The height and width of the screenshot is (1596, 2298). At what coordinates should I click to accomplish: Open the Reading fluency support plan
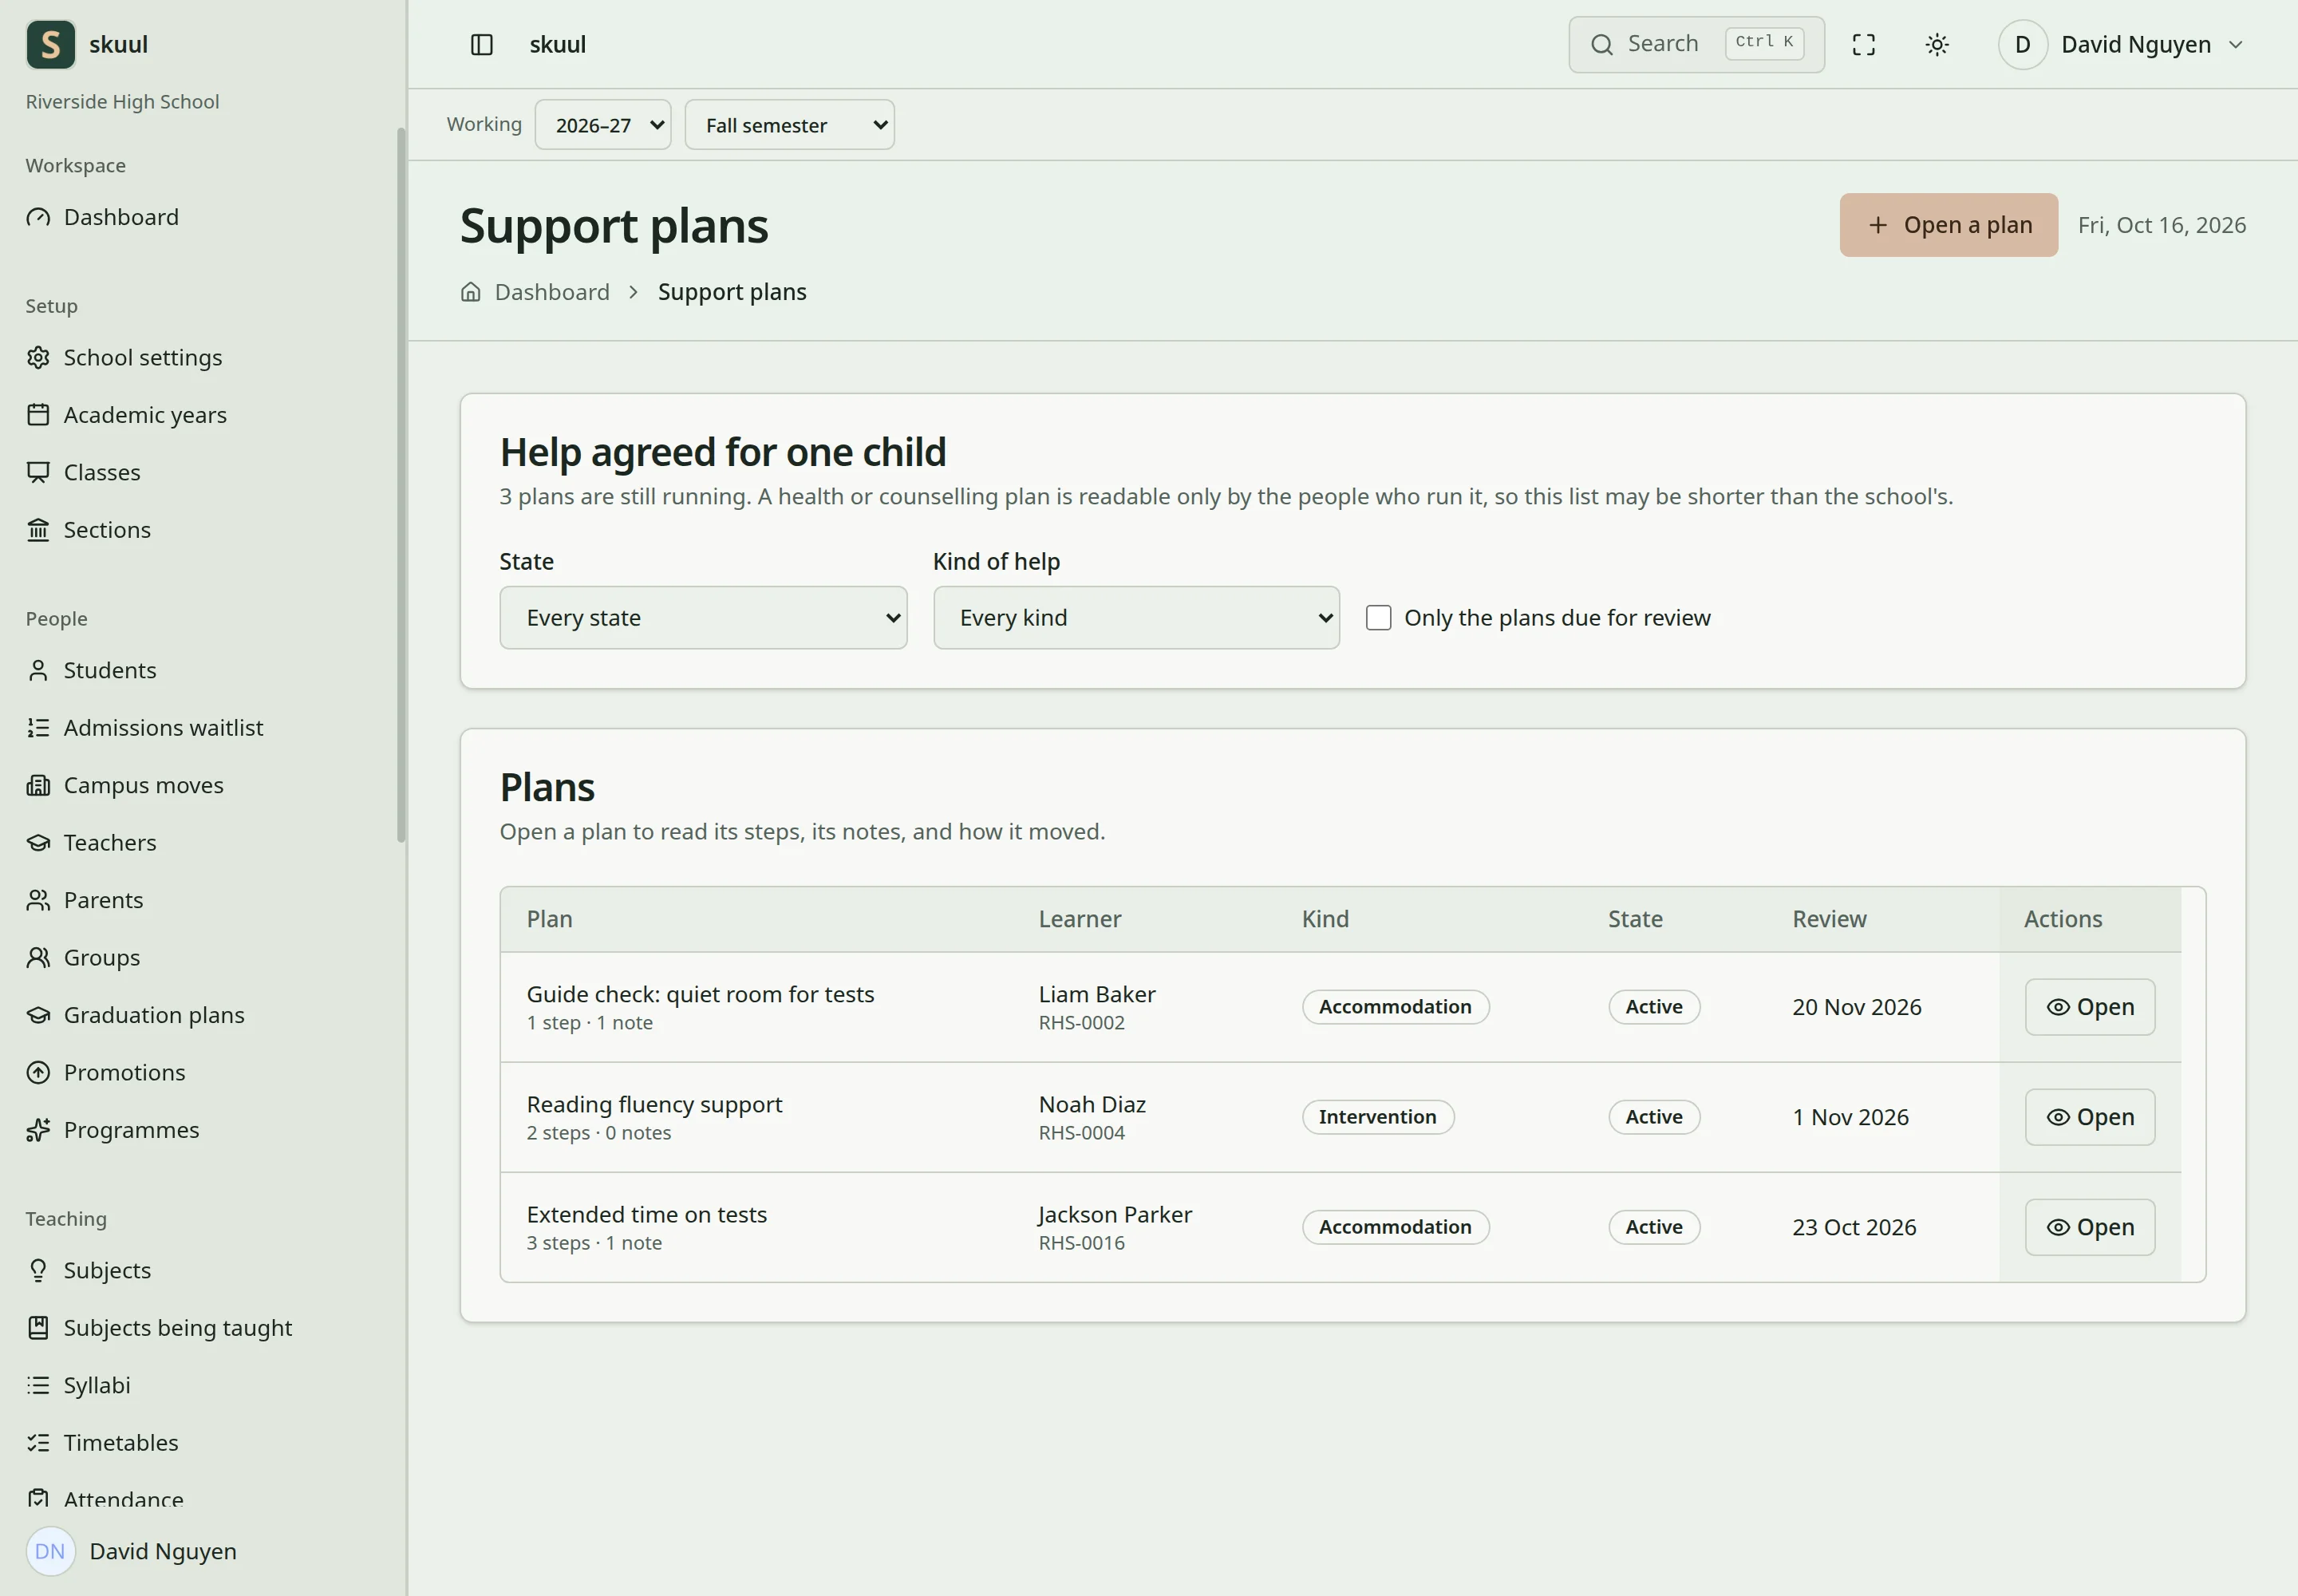click(2089, 1117)
